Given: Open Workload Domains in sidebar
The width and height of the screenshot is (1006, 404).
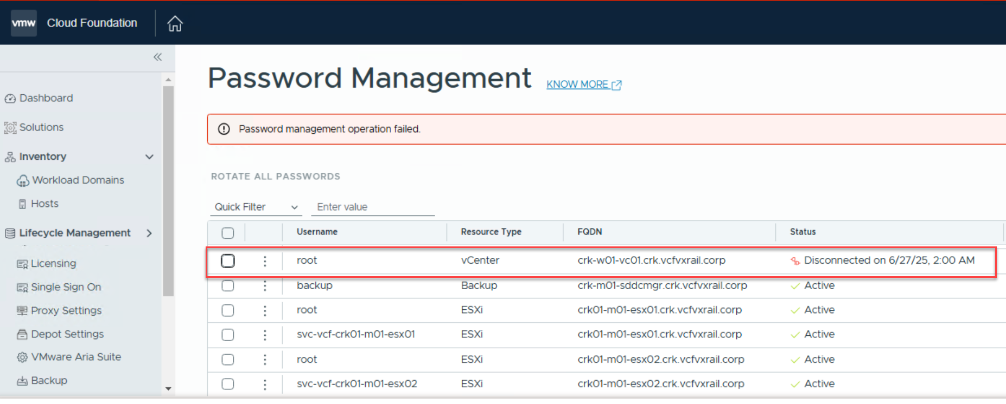Looking at the screenshot, I should pos(78,180).
